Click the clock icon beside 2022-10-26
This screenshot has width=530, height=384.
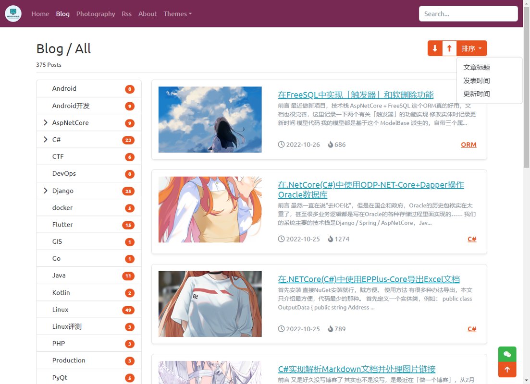281,144
